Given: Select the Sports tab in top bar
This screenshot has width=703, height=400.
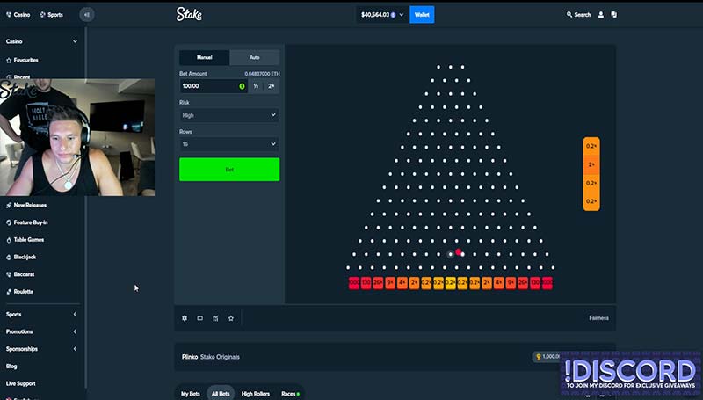Looking at the screenshot, I should pos(52,15).
